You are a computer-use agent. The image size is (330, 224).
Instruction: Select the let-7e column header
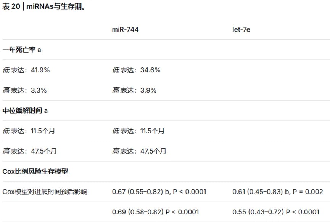(x=241, y=29)
